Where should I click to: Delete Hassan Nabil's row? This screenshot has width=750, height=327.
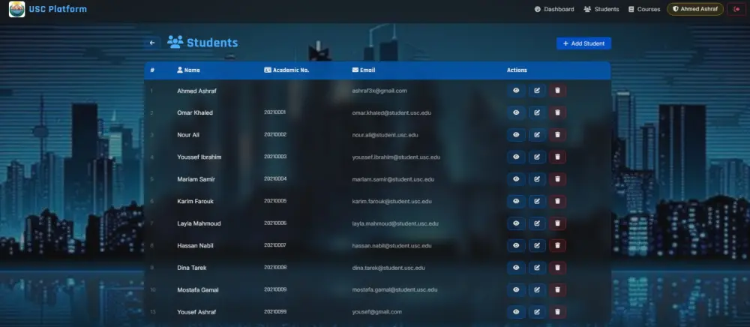point(557,246)
